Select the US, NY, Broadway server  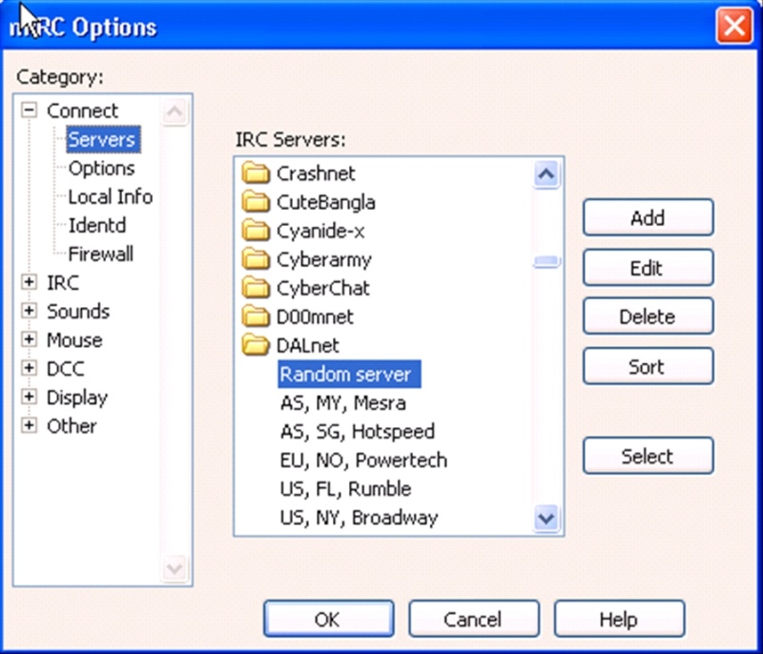360,518
